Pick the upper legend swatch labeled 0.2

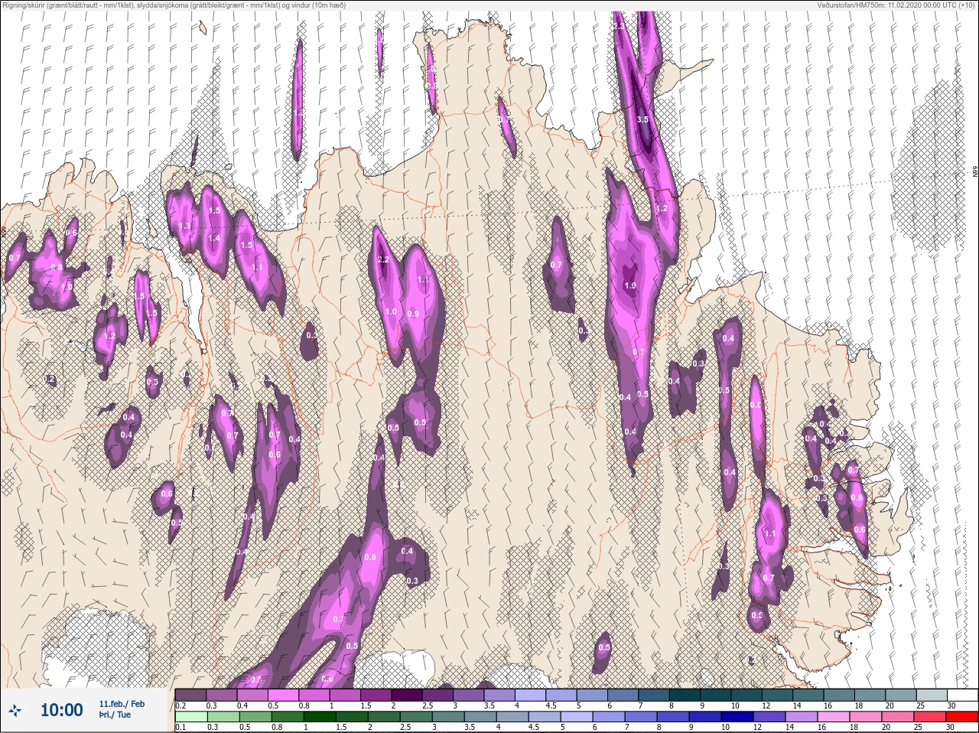(x=190, y=695)
